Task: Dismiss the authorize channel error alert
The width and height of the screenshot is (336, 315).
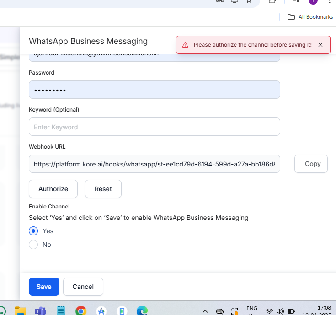Action: click(320, 45)
